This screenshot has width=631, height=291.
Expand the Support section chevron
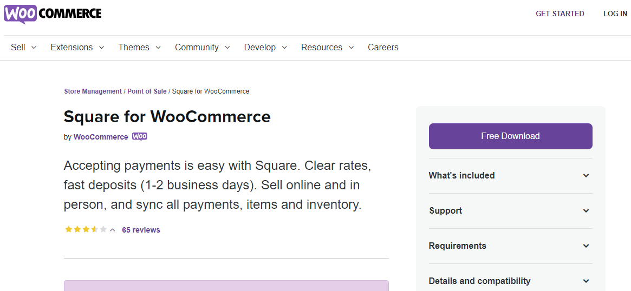[587, 210]
